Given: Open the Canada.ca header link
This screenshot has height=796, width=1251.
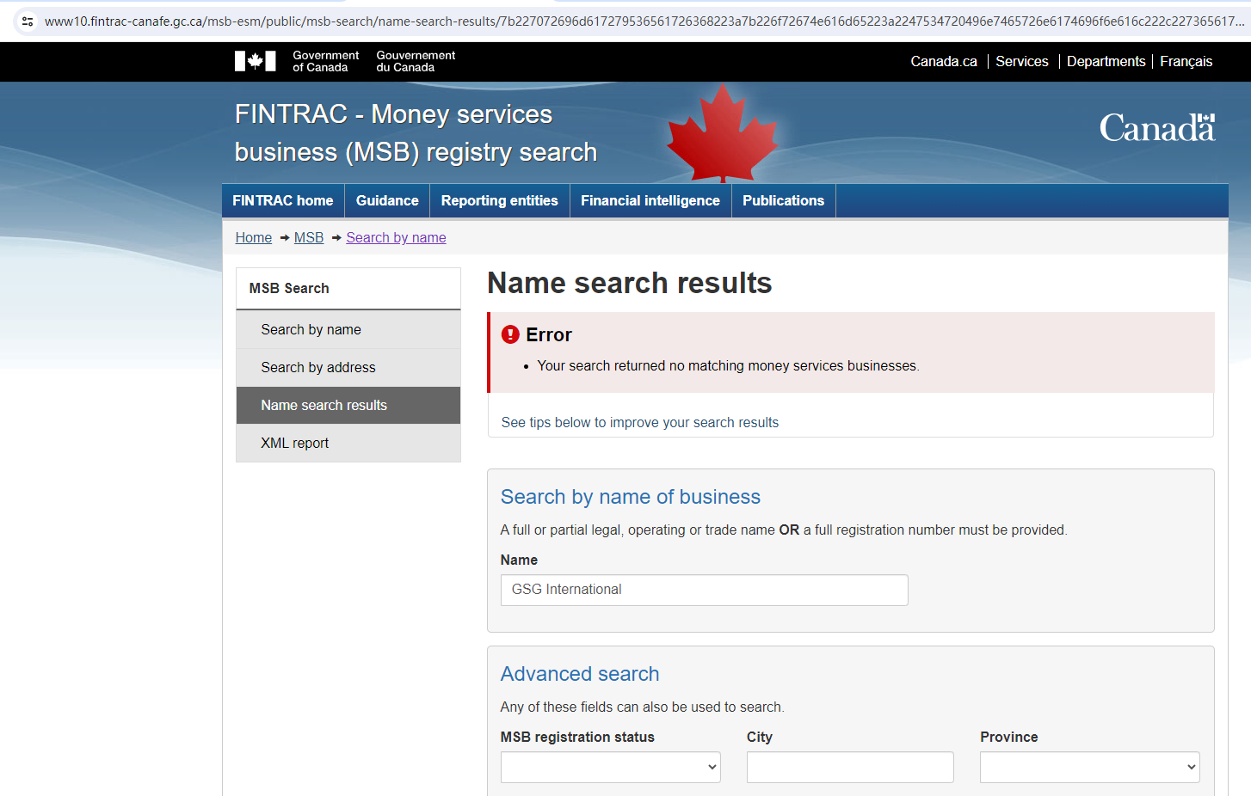Looking at the screenshot, I should point(944,61).
